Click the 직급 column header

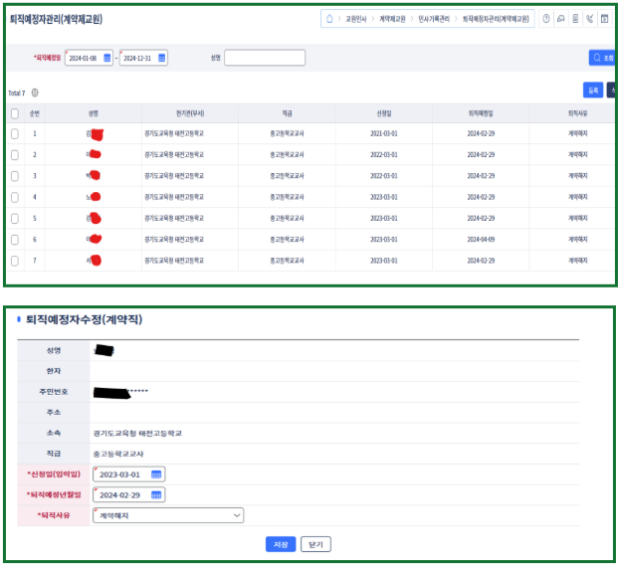click(x=287, y=113)
